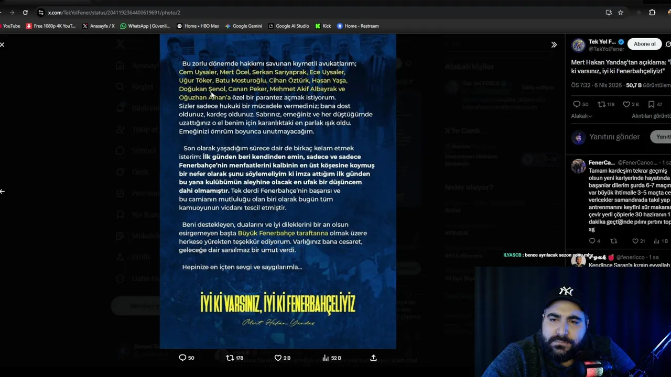Image resolution: width=671 pixels, height=377 pixels.
Task: Reply icon under the photo showing 50
Action: tap(182, 358)
